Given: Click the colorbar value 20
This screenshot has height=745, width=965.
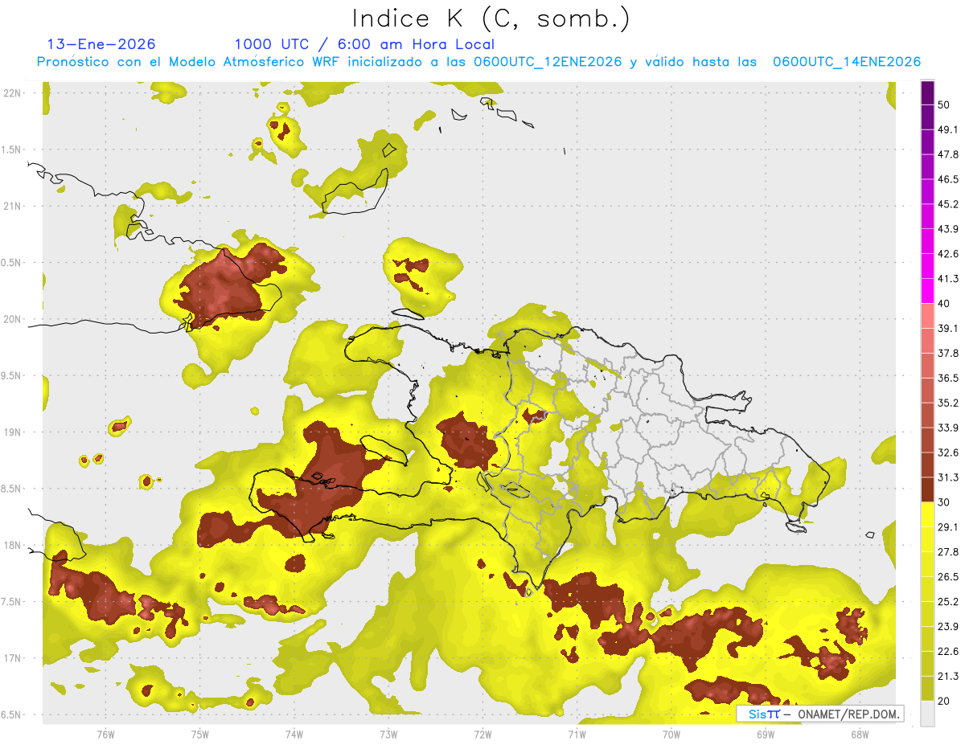Looking at the screenshot, I should pyautogui.click(x=944, y=702).
